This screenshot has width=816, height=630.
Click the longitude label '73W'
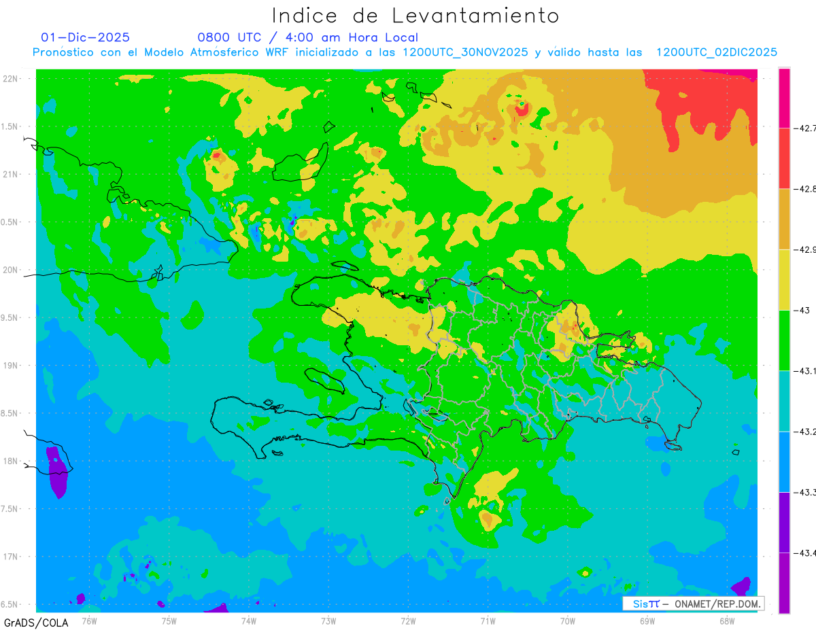pyautogui.click(x=328, y=620)
